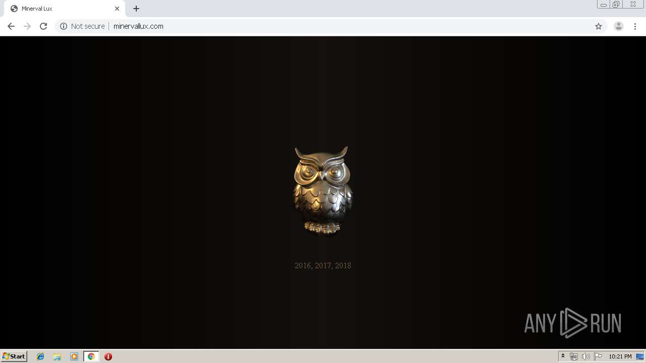Open Chrome's three-dot menu
The height and width of the screenshot is (363, 646).
coord(635,26)
